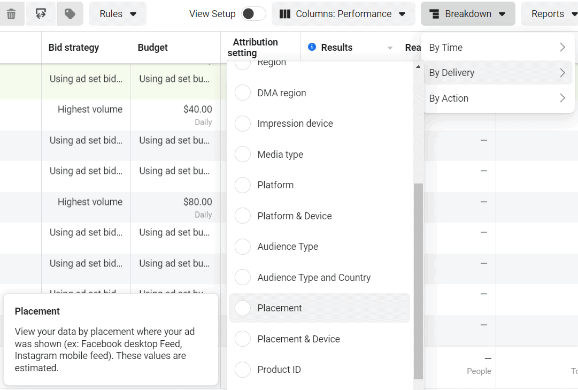Open the Reports dropdown
Image resolution: width=578 pixels, height=390 pixels.
[x=550, y=13]
